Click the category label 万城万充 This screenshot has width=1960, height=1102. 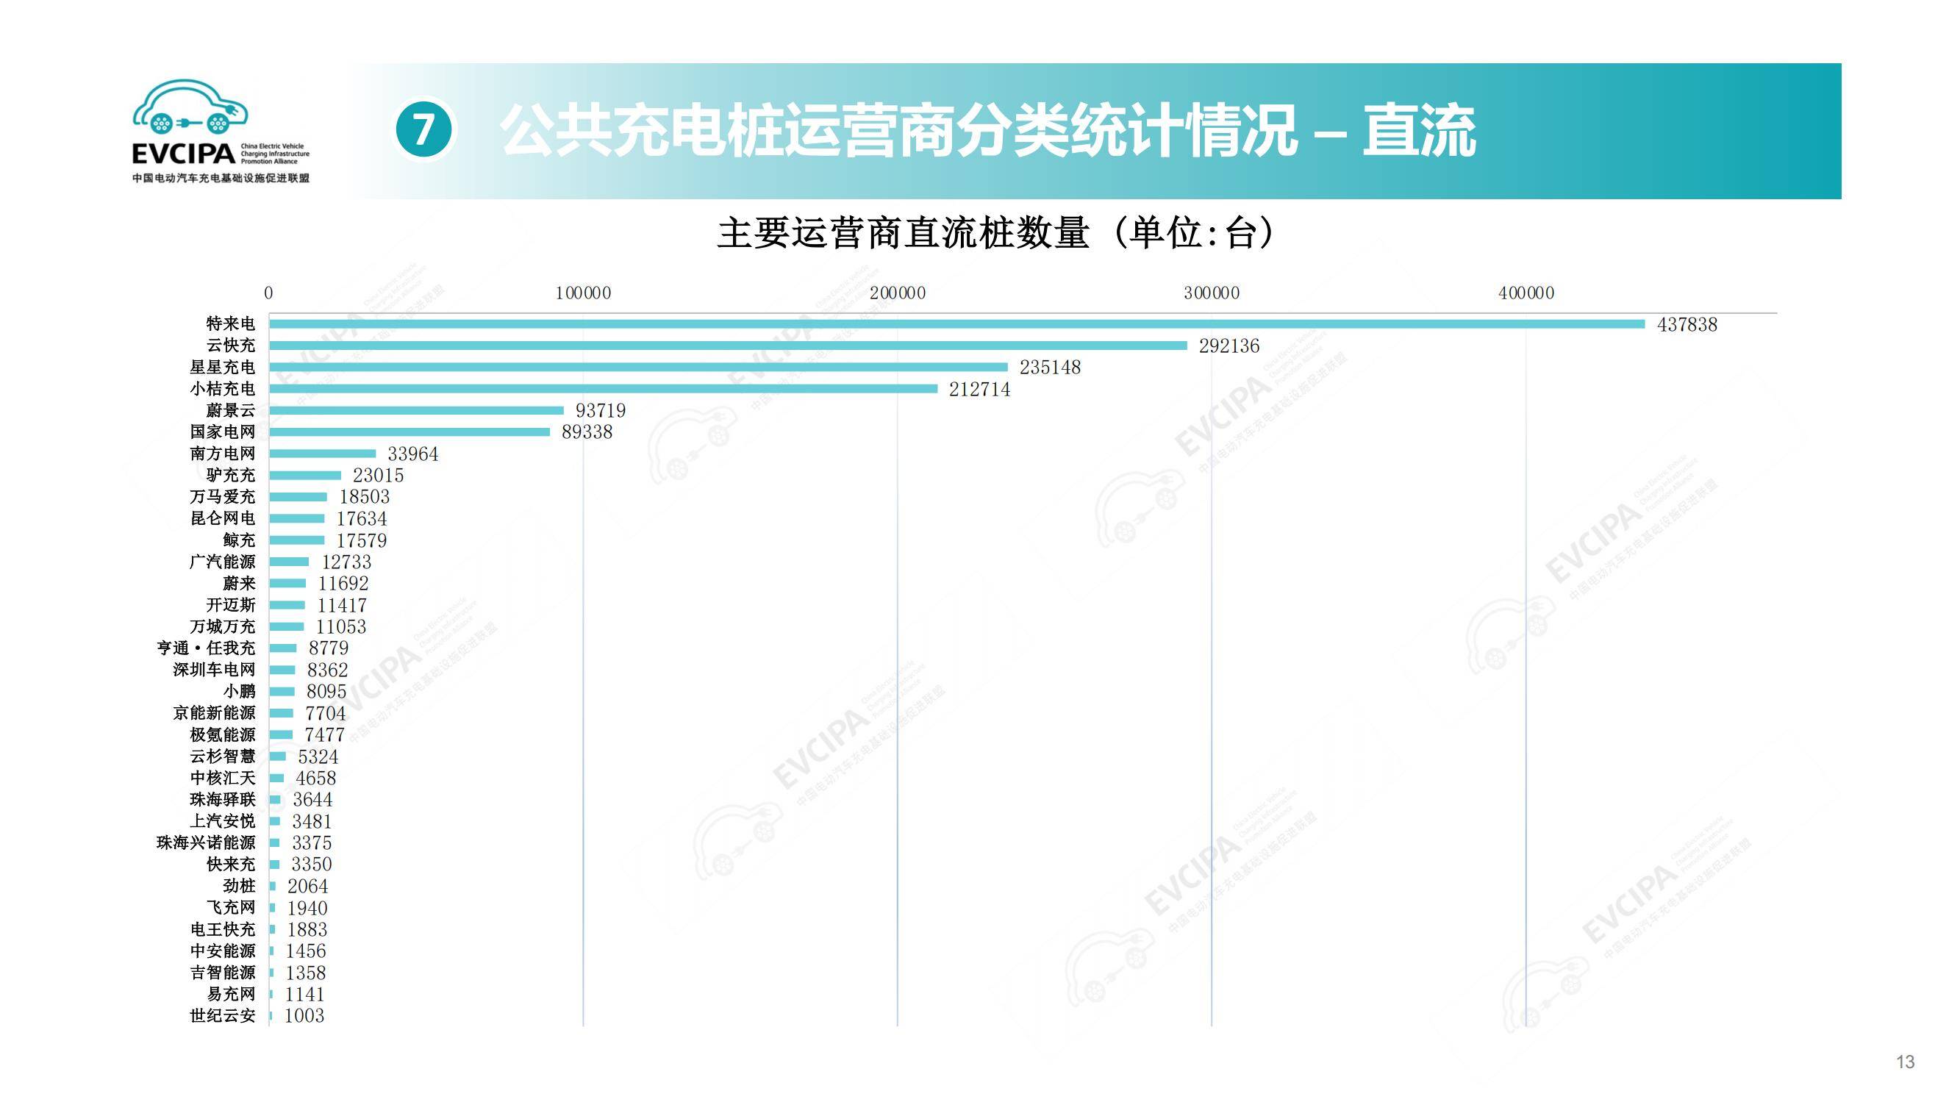[222, 626]
